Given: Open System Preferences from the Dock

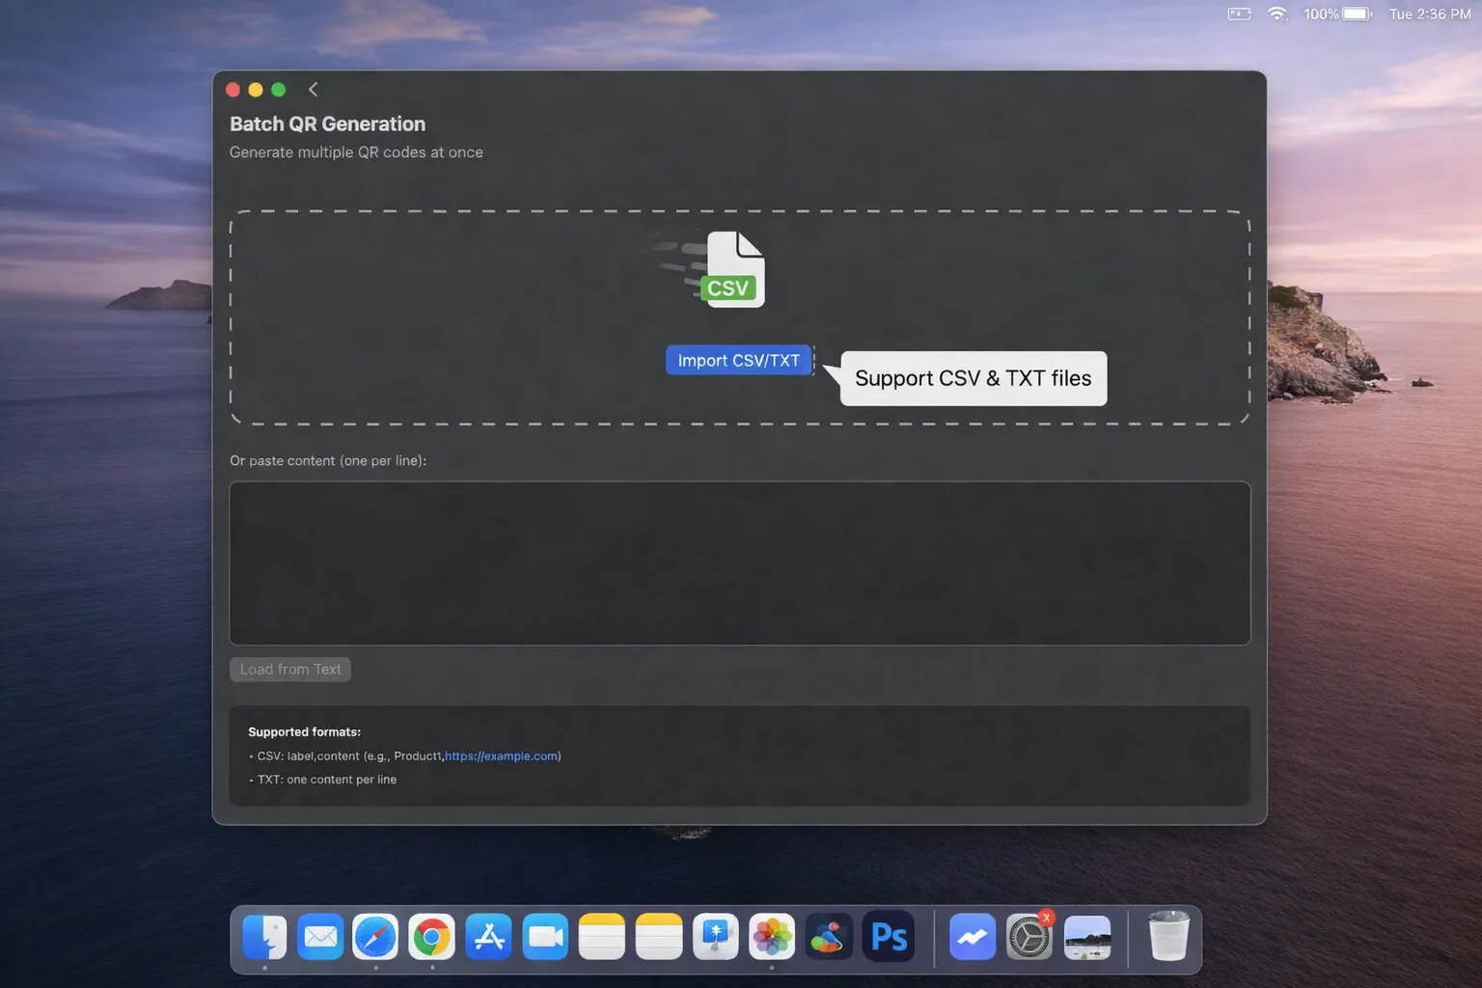Looking at the screenshot, I should (x=1029, y=937).
